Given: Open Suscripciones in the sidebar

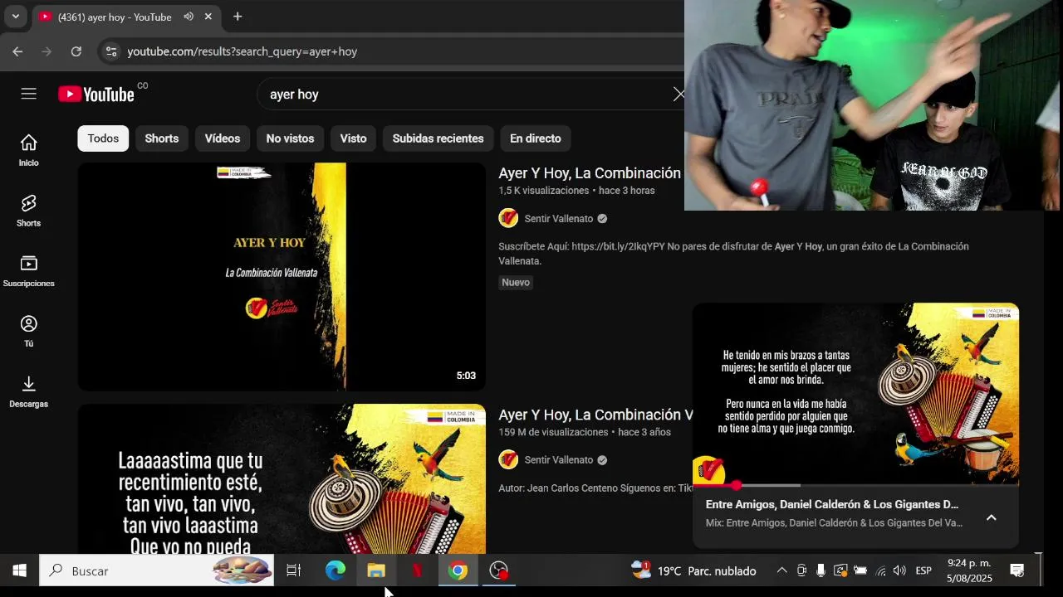Looking at the screenshot, I should coord(29,271).
